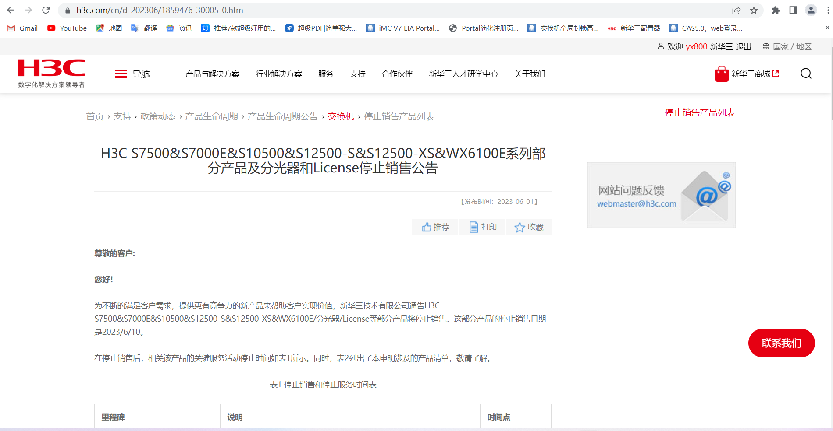833x431 pixels.
Task: Open the YouTube bookmark
Action: pos(67,28)
